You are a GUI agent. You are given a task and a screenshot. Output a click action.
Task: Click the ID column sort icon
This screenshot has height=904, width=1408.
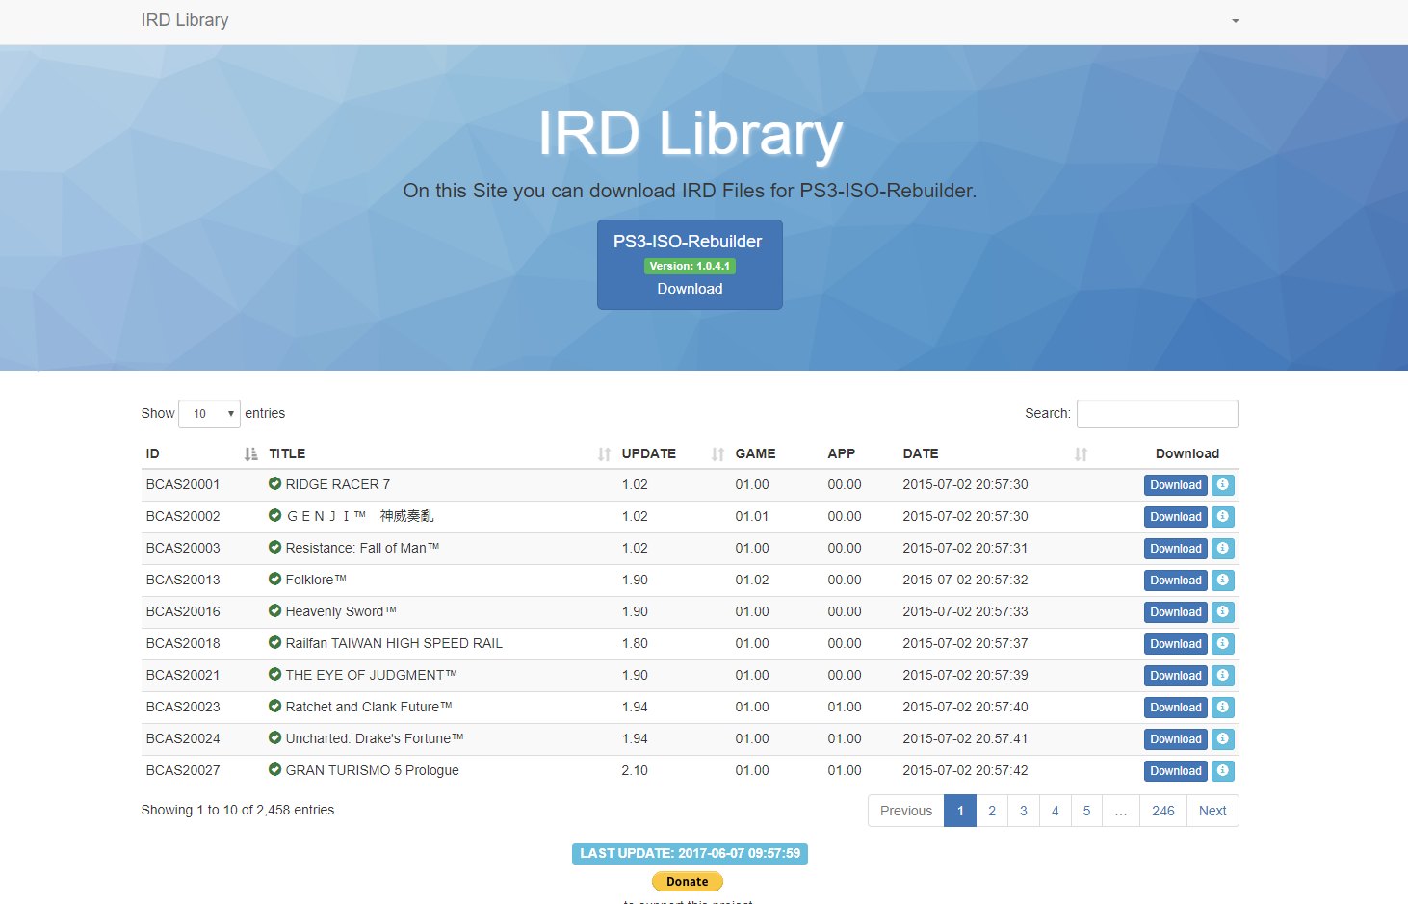point(251,454)
